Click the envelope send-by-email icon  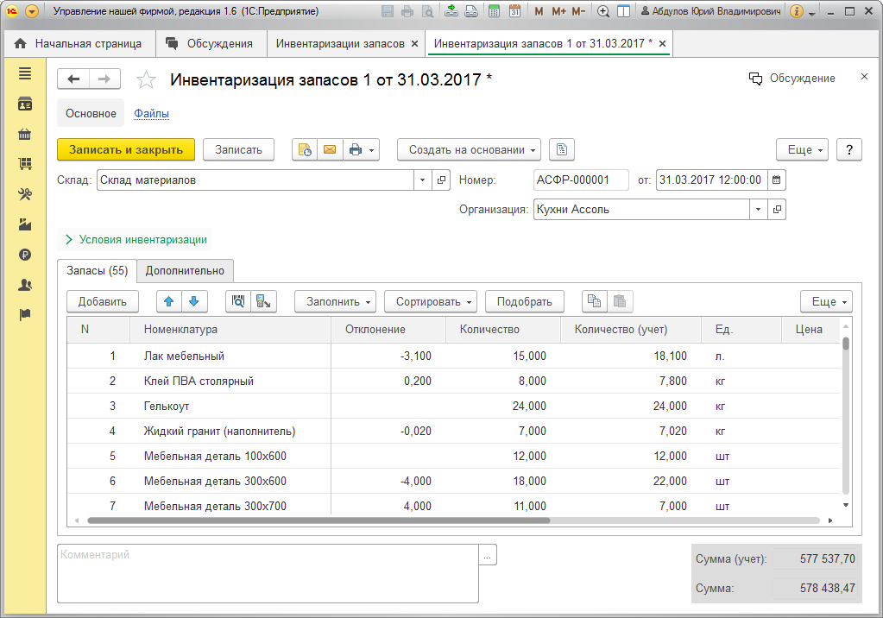tap(329, 149)
